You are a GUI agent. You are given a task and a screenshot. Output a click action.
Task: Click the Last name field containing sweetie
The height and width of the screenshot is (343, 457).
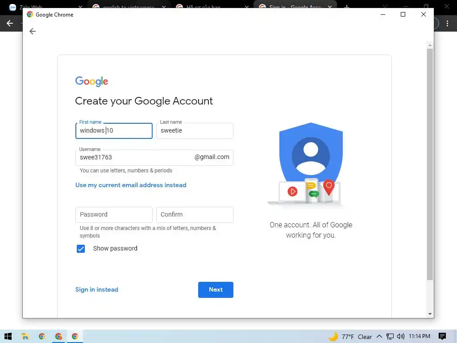[x=195, y=131]
